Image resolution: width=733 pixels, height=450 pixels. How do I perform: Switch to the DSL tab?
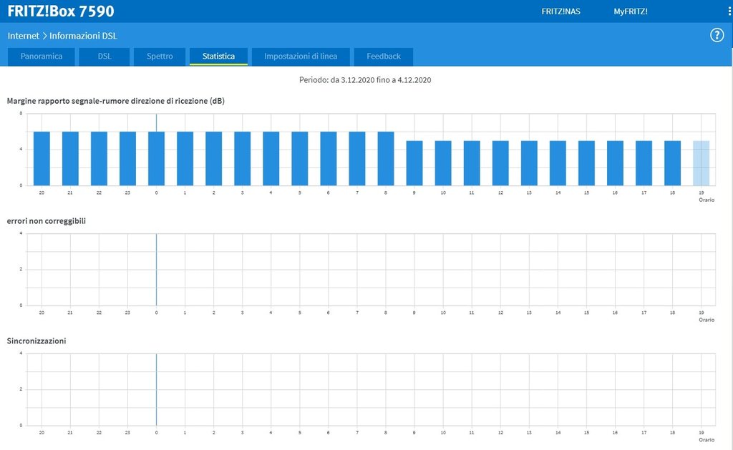(x=105, y=57)
